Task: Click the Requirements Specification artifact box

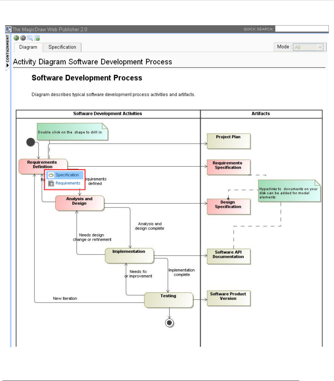Action: tap(229, 167)
